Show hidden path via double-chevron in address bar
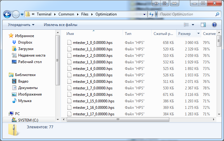 pyautogui.click(x=33, y=14)
